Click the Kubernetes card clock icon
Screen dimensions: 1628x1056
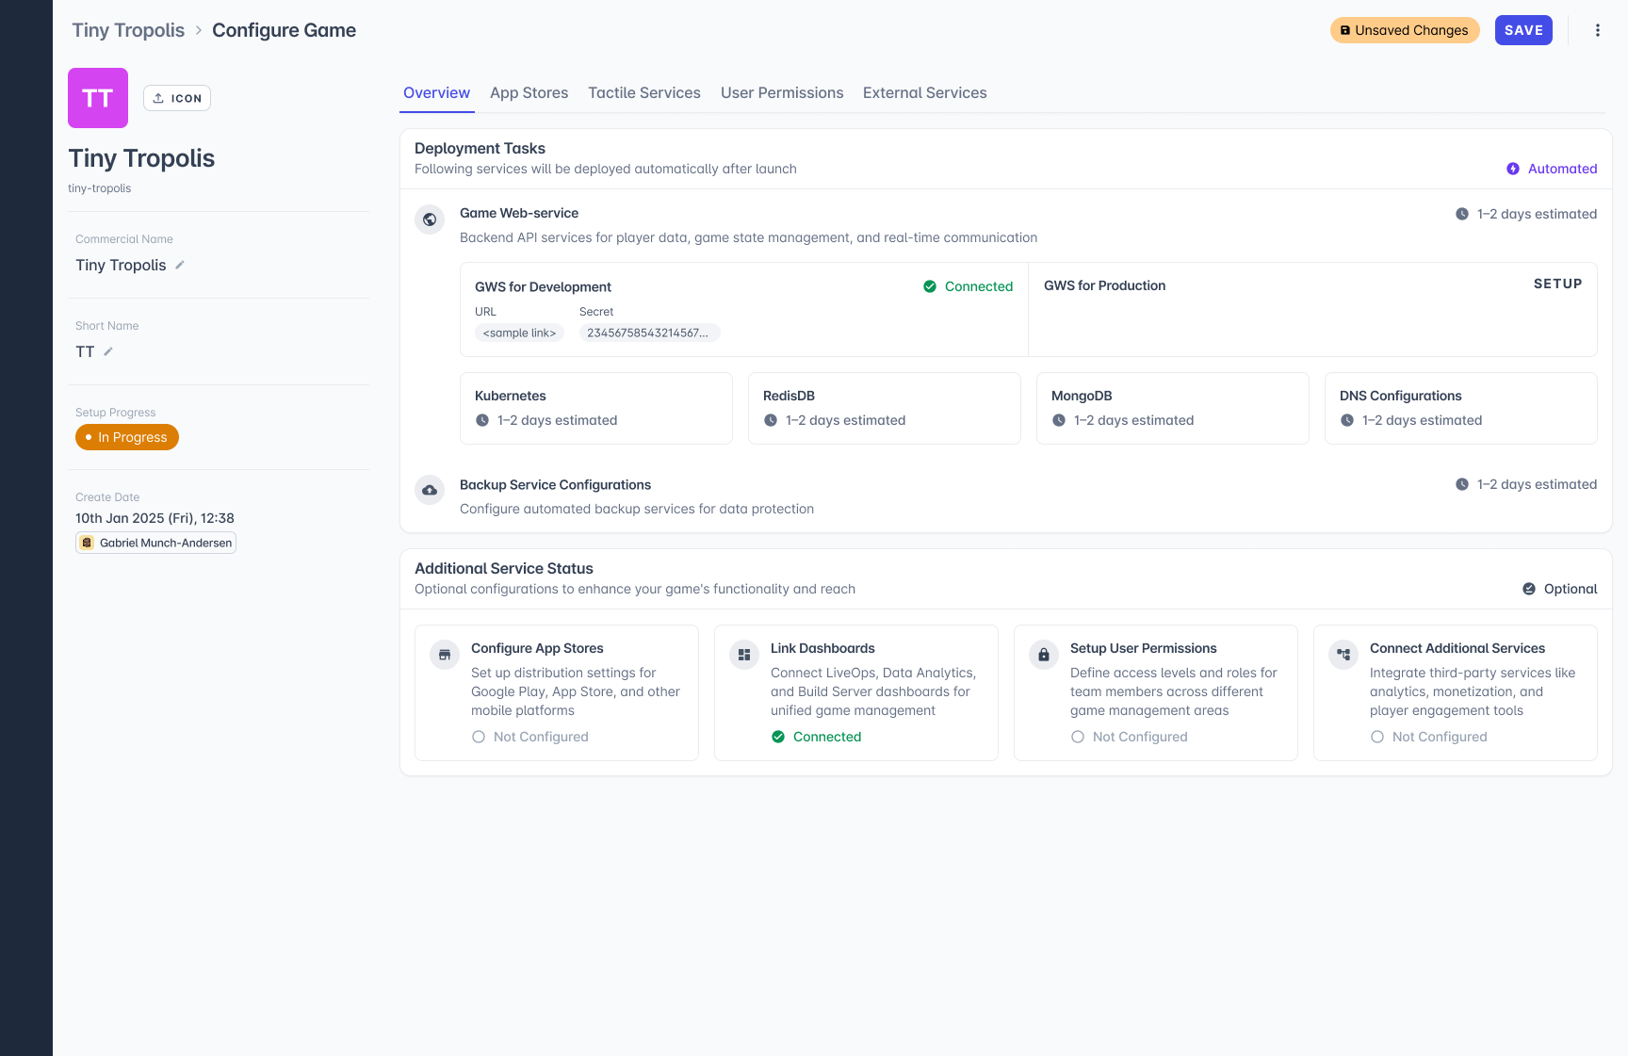pyautogui.click(x=482, y=420)
